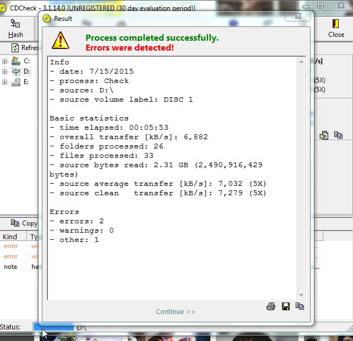Print the result report
The image size is (353, 341).
270,306
